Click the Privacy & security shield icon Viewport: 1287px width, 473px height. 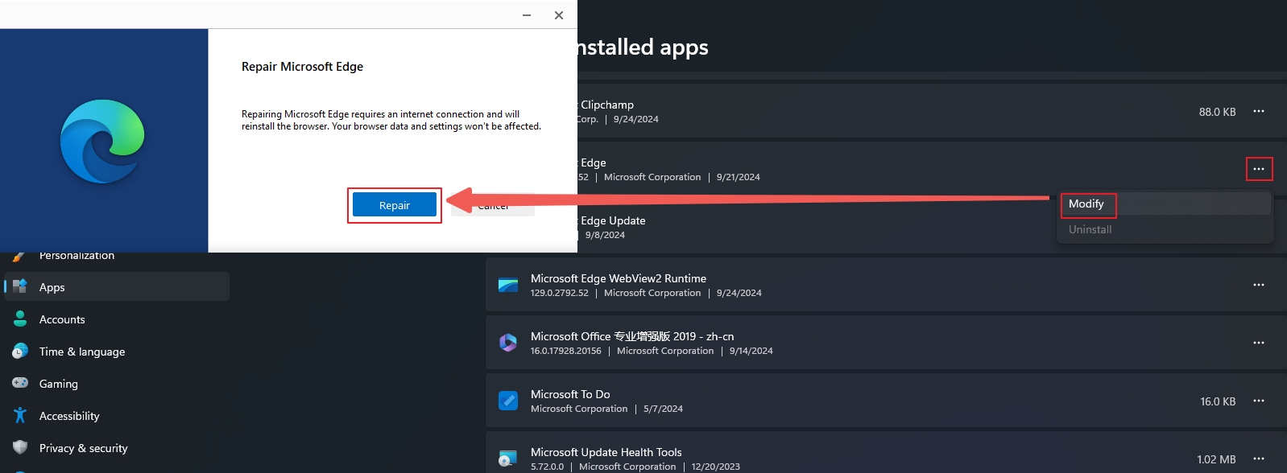20,448
